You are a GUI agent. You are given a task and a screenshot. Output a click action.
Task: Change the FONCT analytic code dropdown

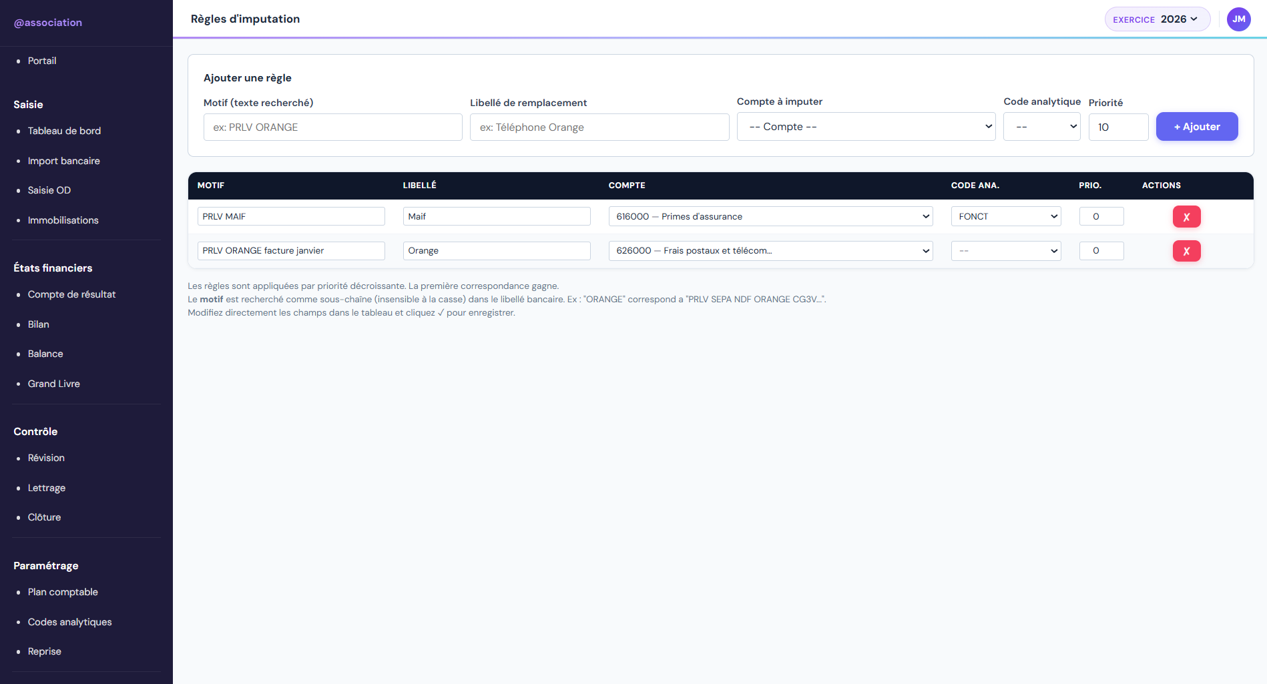[1005, 216]
